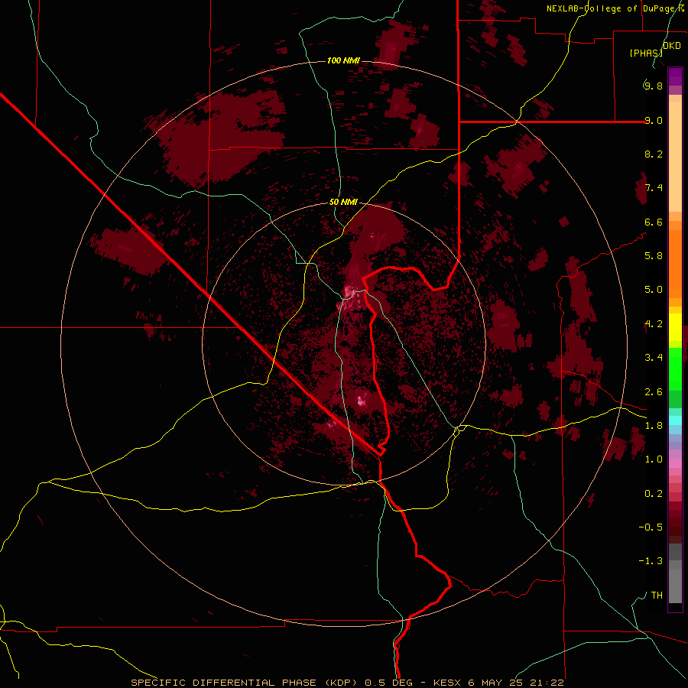This screenshot has width=688, height=688.
Task: Pick the bright green segment of the color bar
Action: (675, 368)
